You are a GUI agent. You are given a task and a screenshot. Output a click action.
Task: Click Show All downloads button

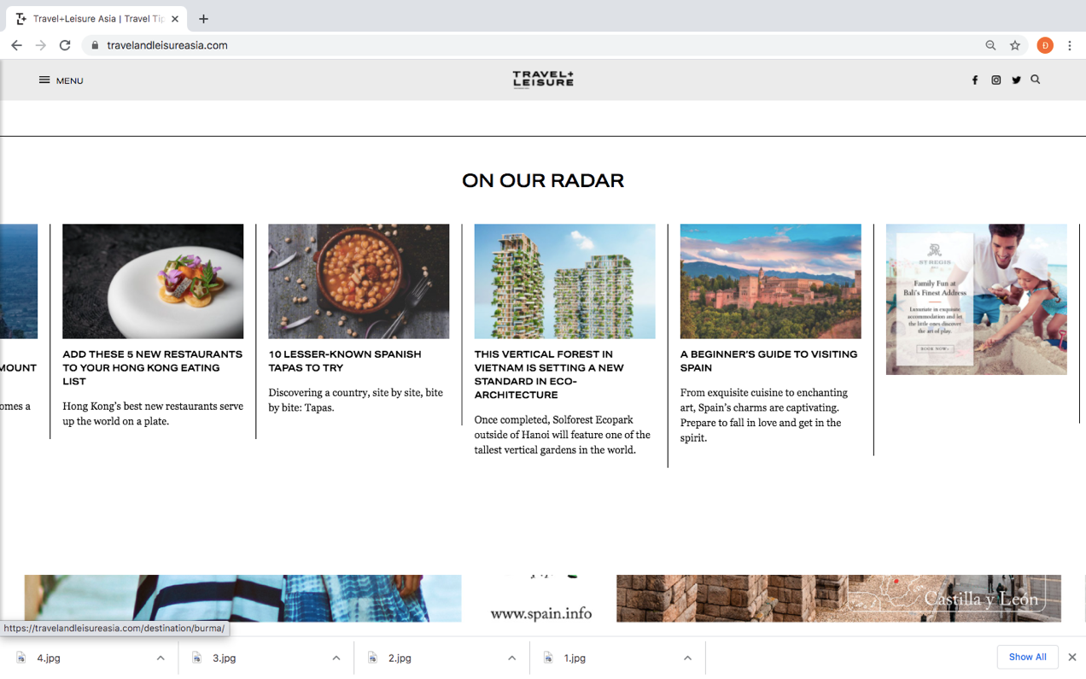pos(1027,657)
